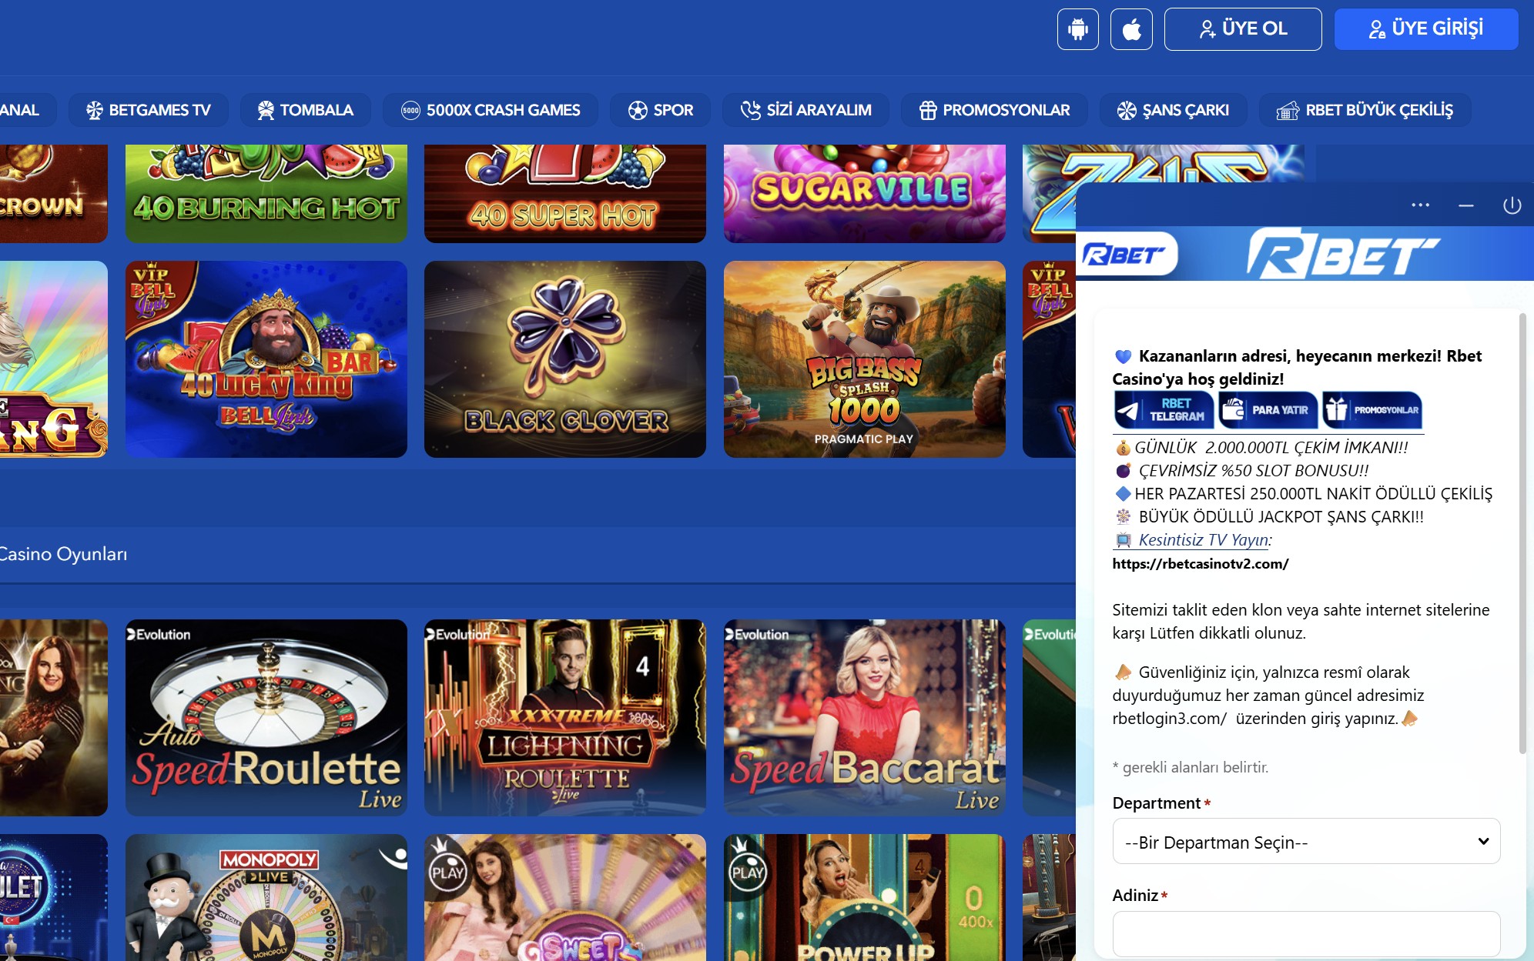Open chat options three-dots menu
The image size is (1534, 961).
click(1420, 205)
